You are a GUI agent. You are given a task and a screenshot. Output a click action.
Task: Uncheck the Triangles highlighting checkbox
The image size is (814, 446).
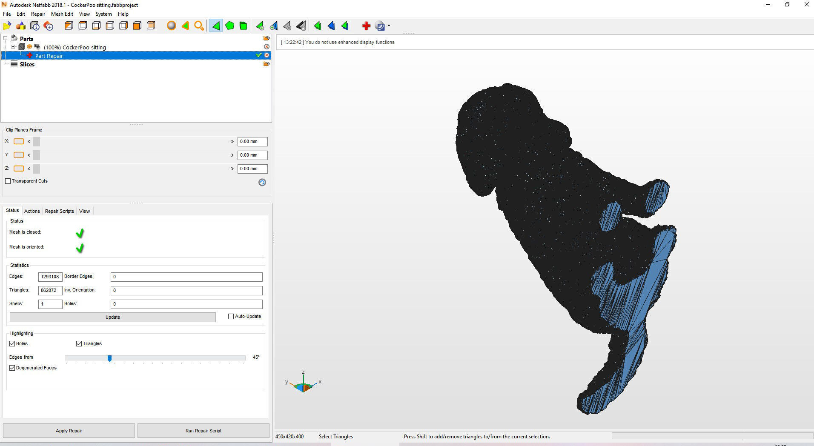pyautogui.click(x=79, y=343)
